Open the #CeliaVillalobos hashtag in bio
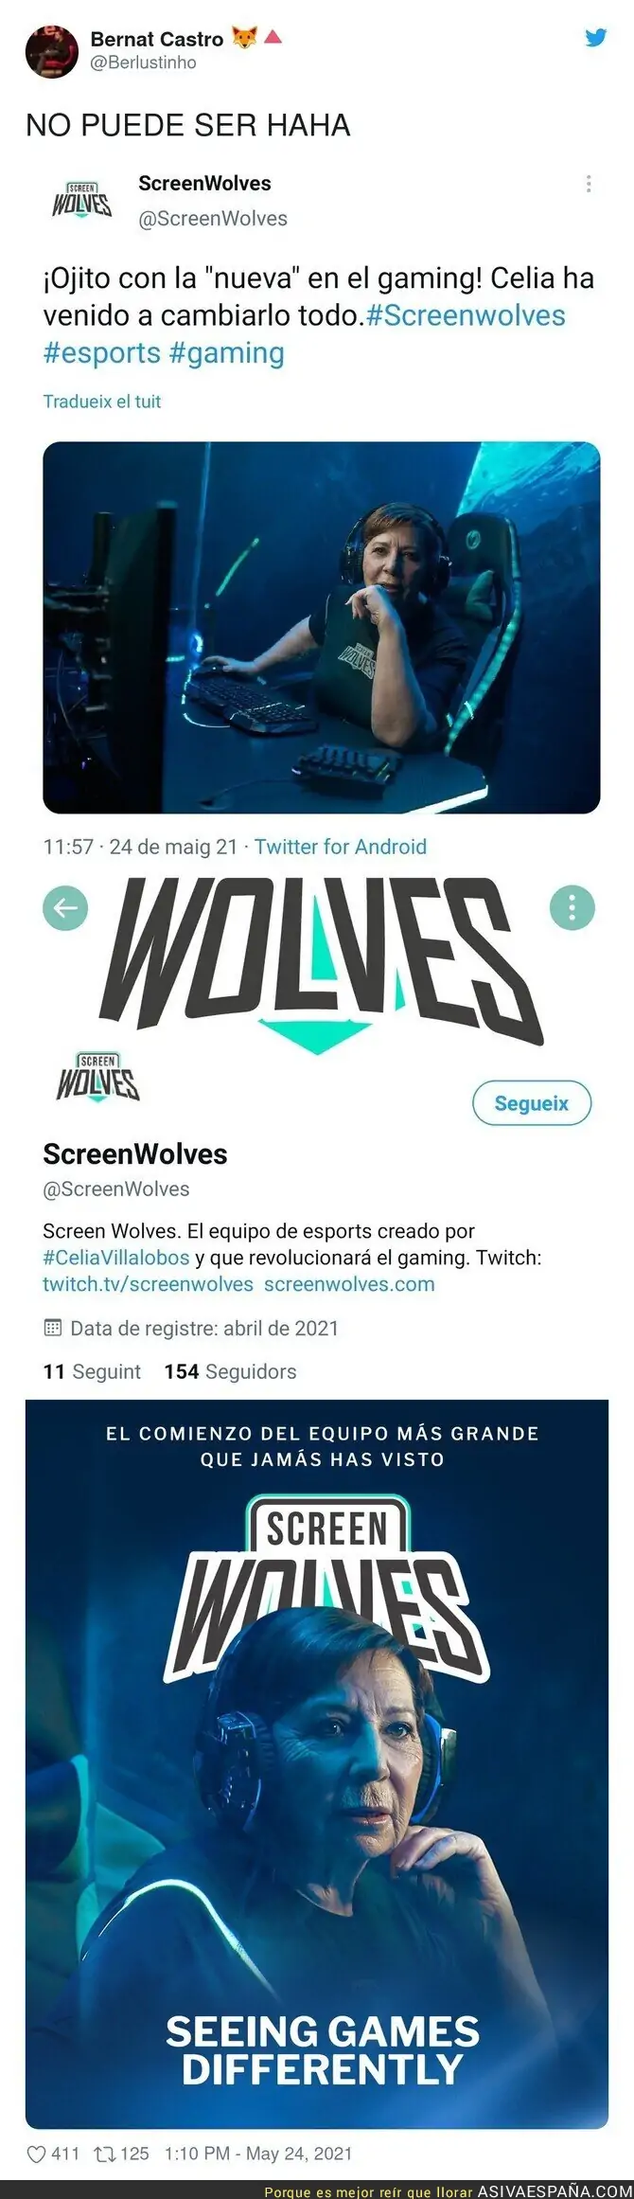The height and width of the screenshot is (2199, 634). [116, 1258]
